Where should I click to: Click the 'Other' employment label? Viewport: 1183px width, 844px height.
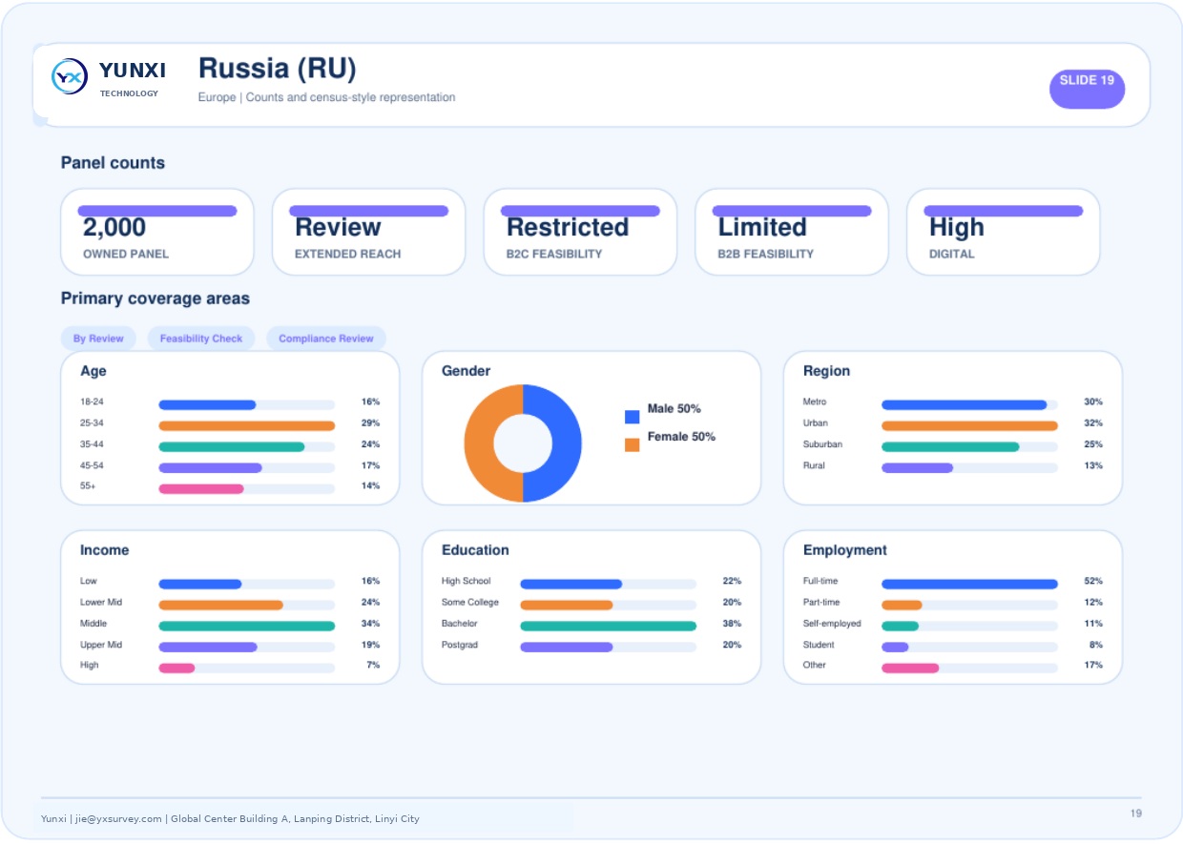coord(815,666)
